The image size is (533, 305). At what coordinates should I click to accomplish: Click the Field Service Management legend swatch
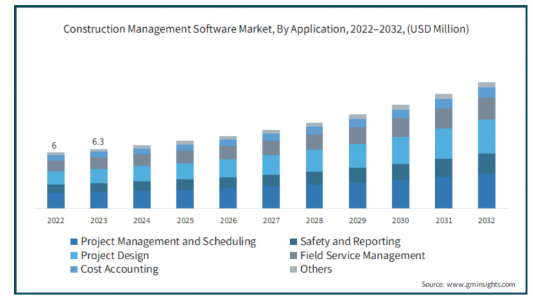(x=294, y=256)
